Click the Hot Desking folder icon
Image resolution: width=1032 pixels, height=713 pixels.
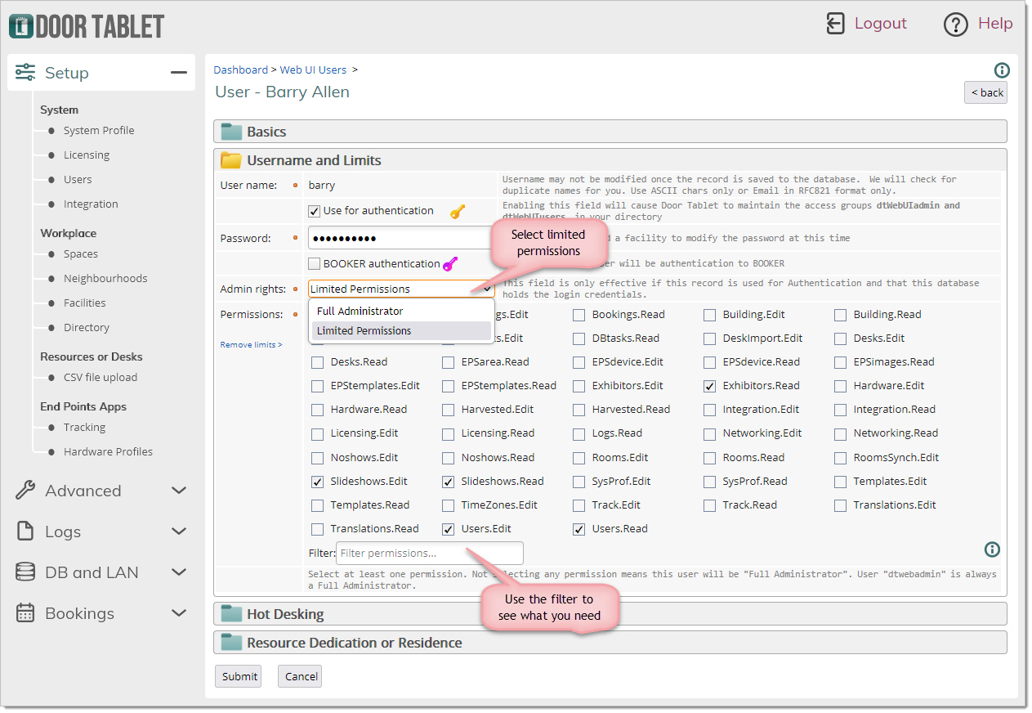click(231, 614)
